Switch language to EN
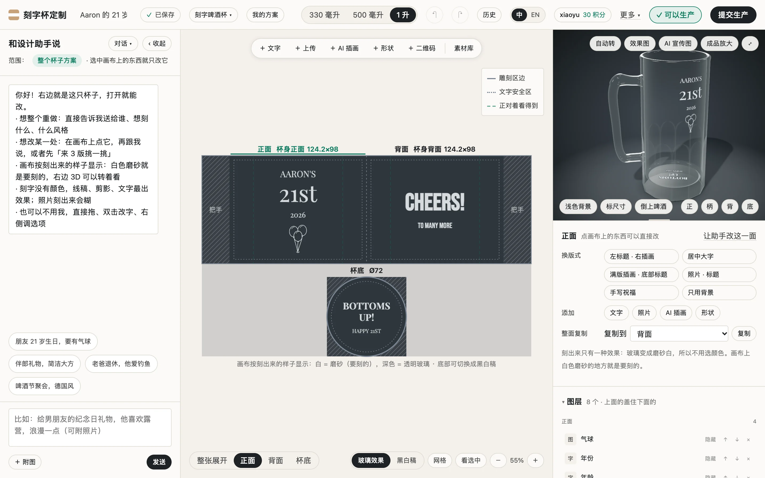The width and height of the screenshot is (765, 478). (x=535, y=15)
